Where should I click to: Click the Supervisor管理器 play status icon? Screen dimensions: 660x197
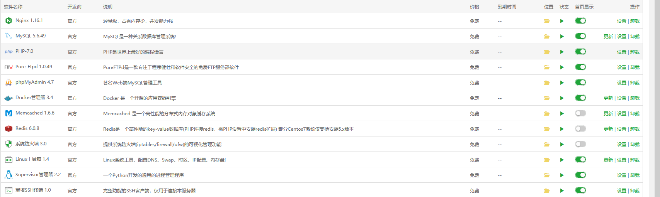[x=562, y=175]
